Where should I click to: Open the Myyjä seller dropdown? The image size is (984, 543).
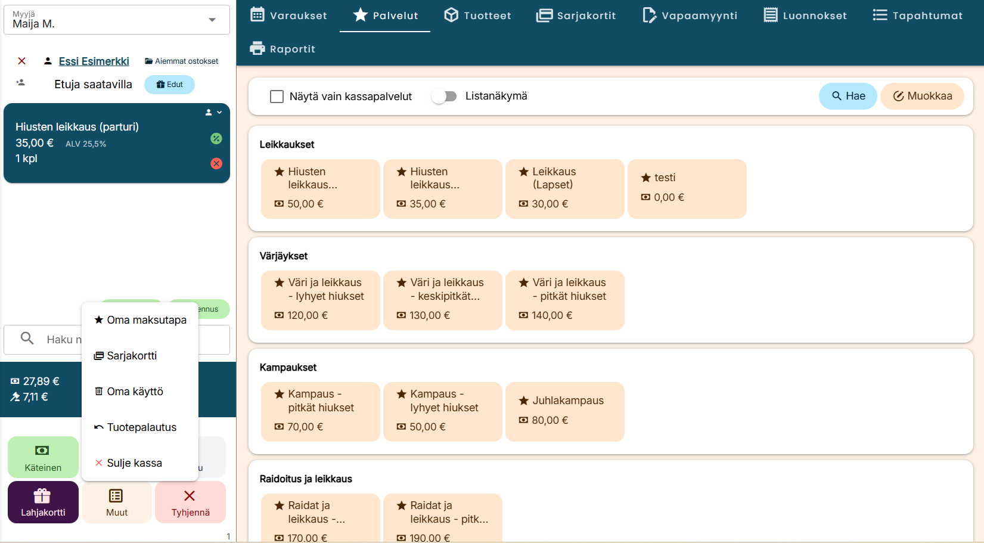[x=212, y=20]
